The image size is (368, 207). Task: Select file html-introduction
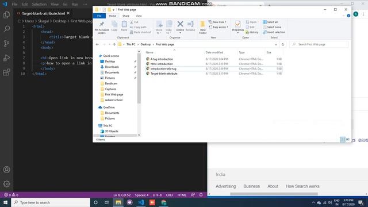pyautogui.click(x=162, y=64)
